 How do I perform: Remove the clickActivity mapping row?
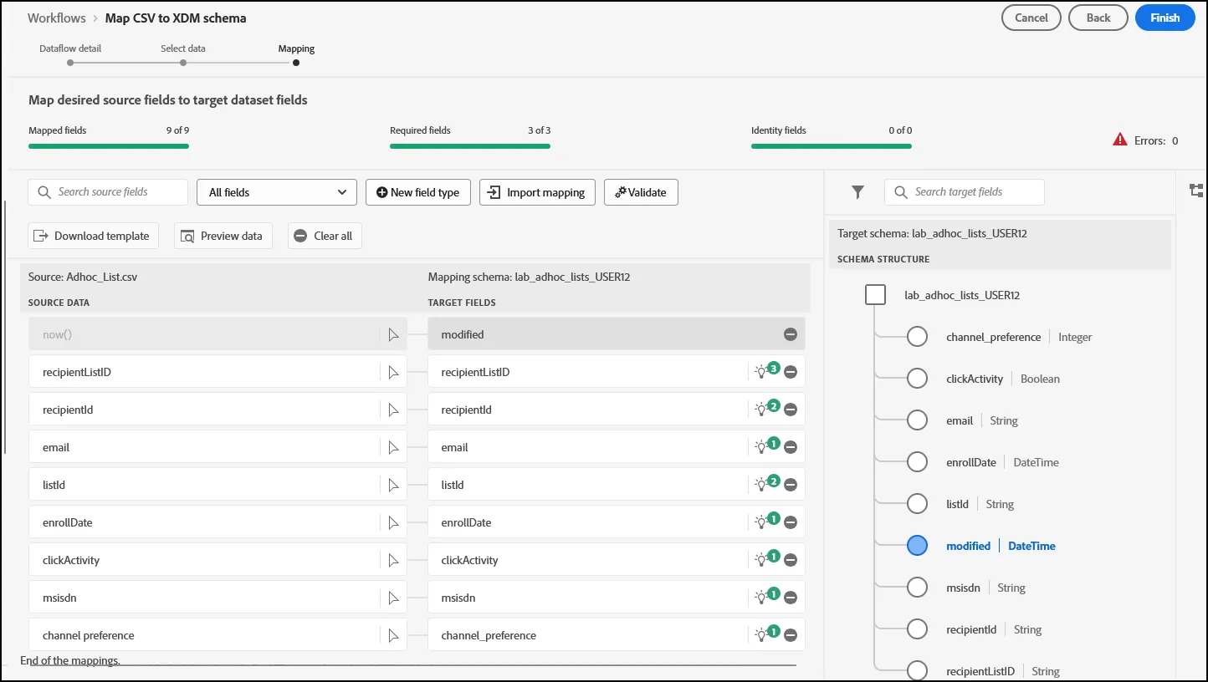791,560
